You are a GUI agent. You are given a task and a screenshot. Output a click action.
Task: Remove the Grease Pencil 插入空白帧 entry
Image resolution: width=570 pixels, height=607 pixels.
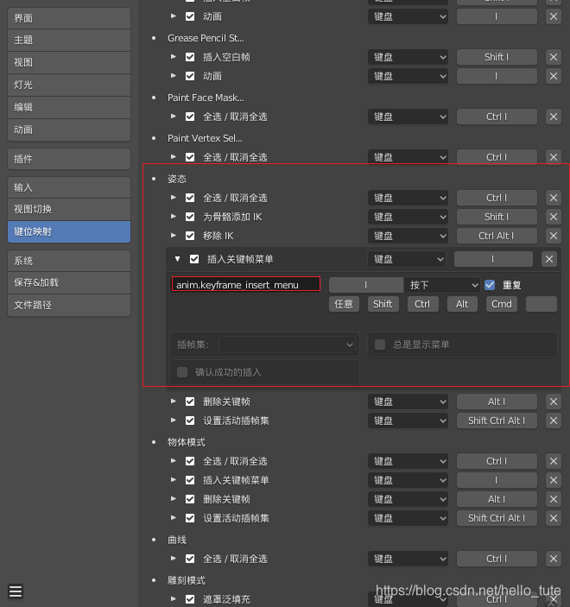click(554, 57)
